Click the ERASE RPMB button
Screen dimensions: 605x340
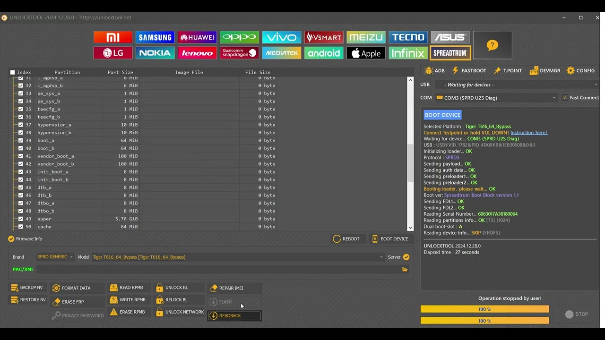tap(128, 312)
